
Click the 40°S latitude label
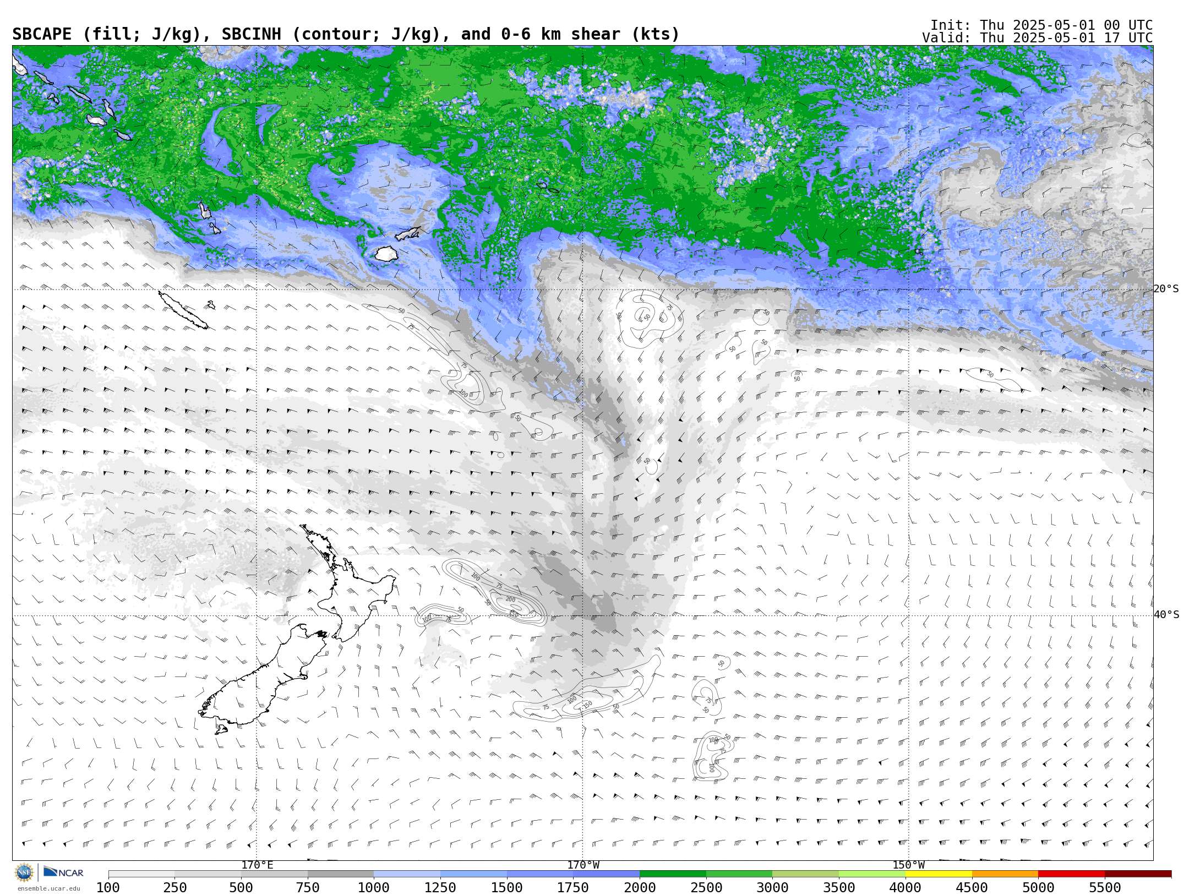1166,615
